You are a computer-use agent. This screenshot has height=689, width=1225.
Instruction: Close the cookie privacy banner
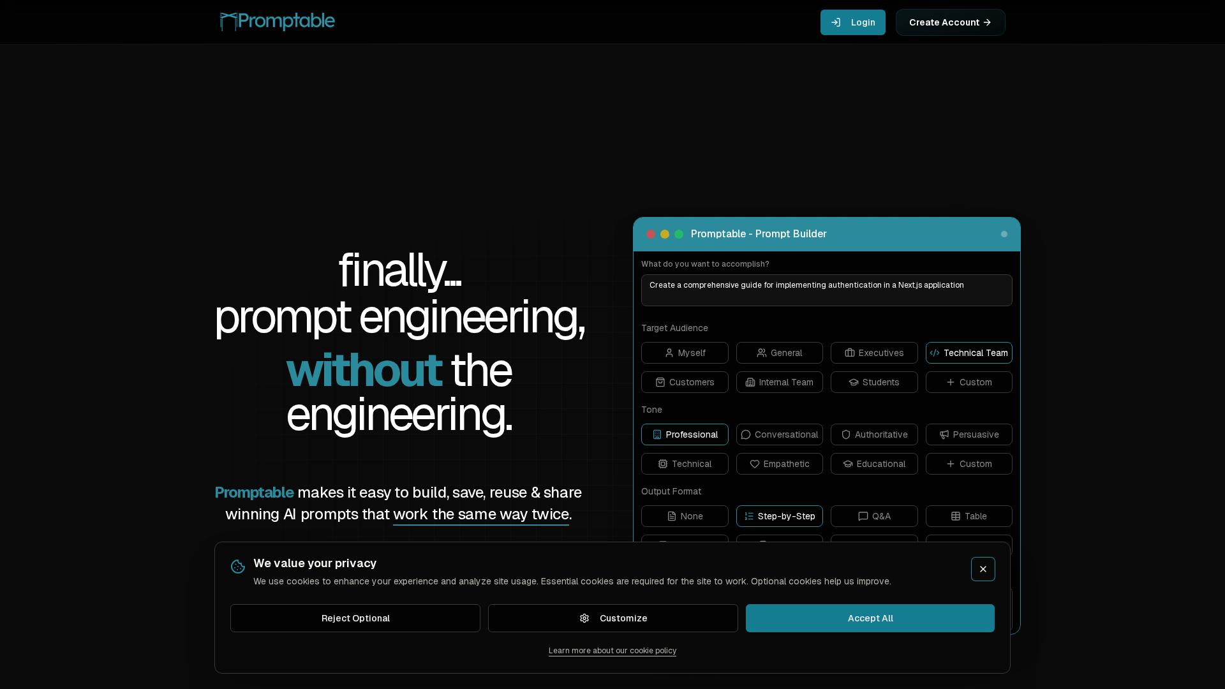coord(983,569)
